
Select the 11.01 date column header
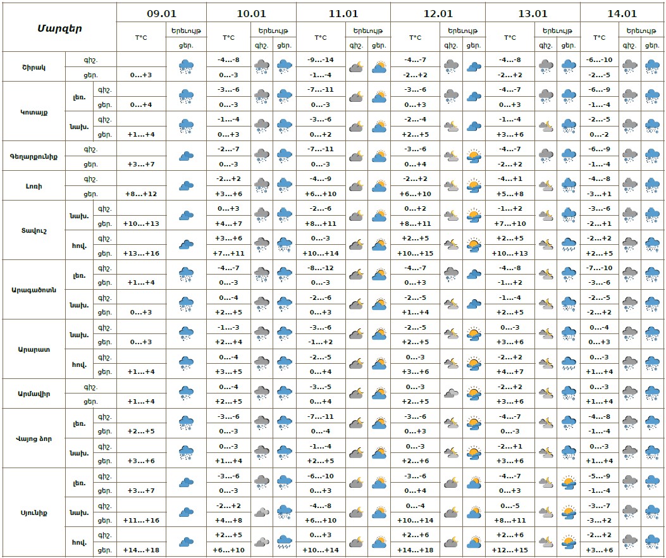pyautogui.click(x=343, y=13)
